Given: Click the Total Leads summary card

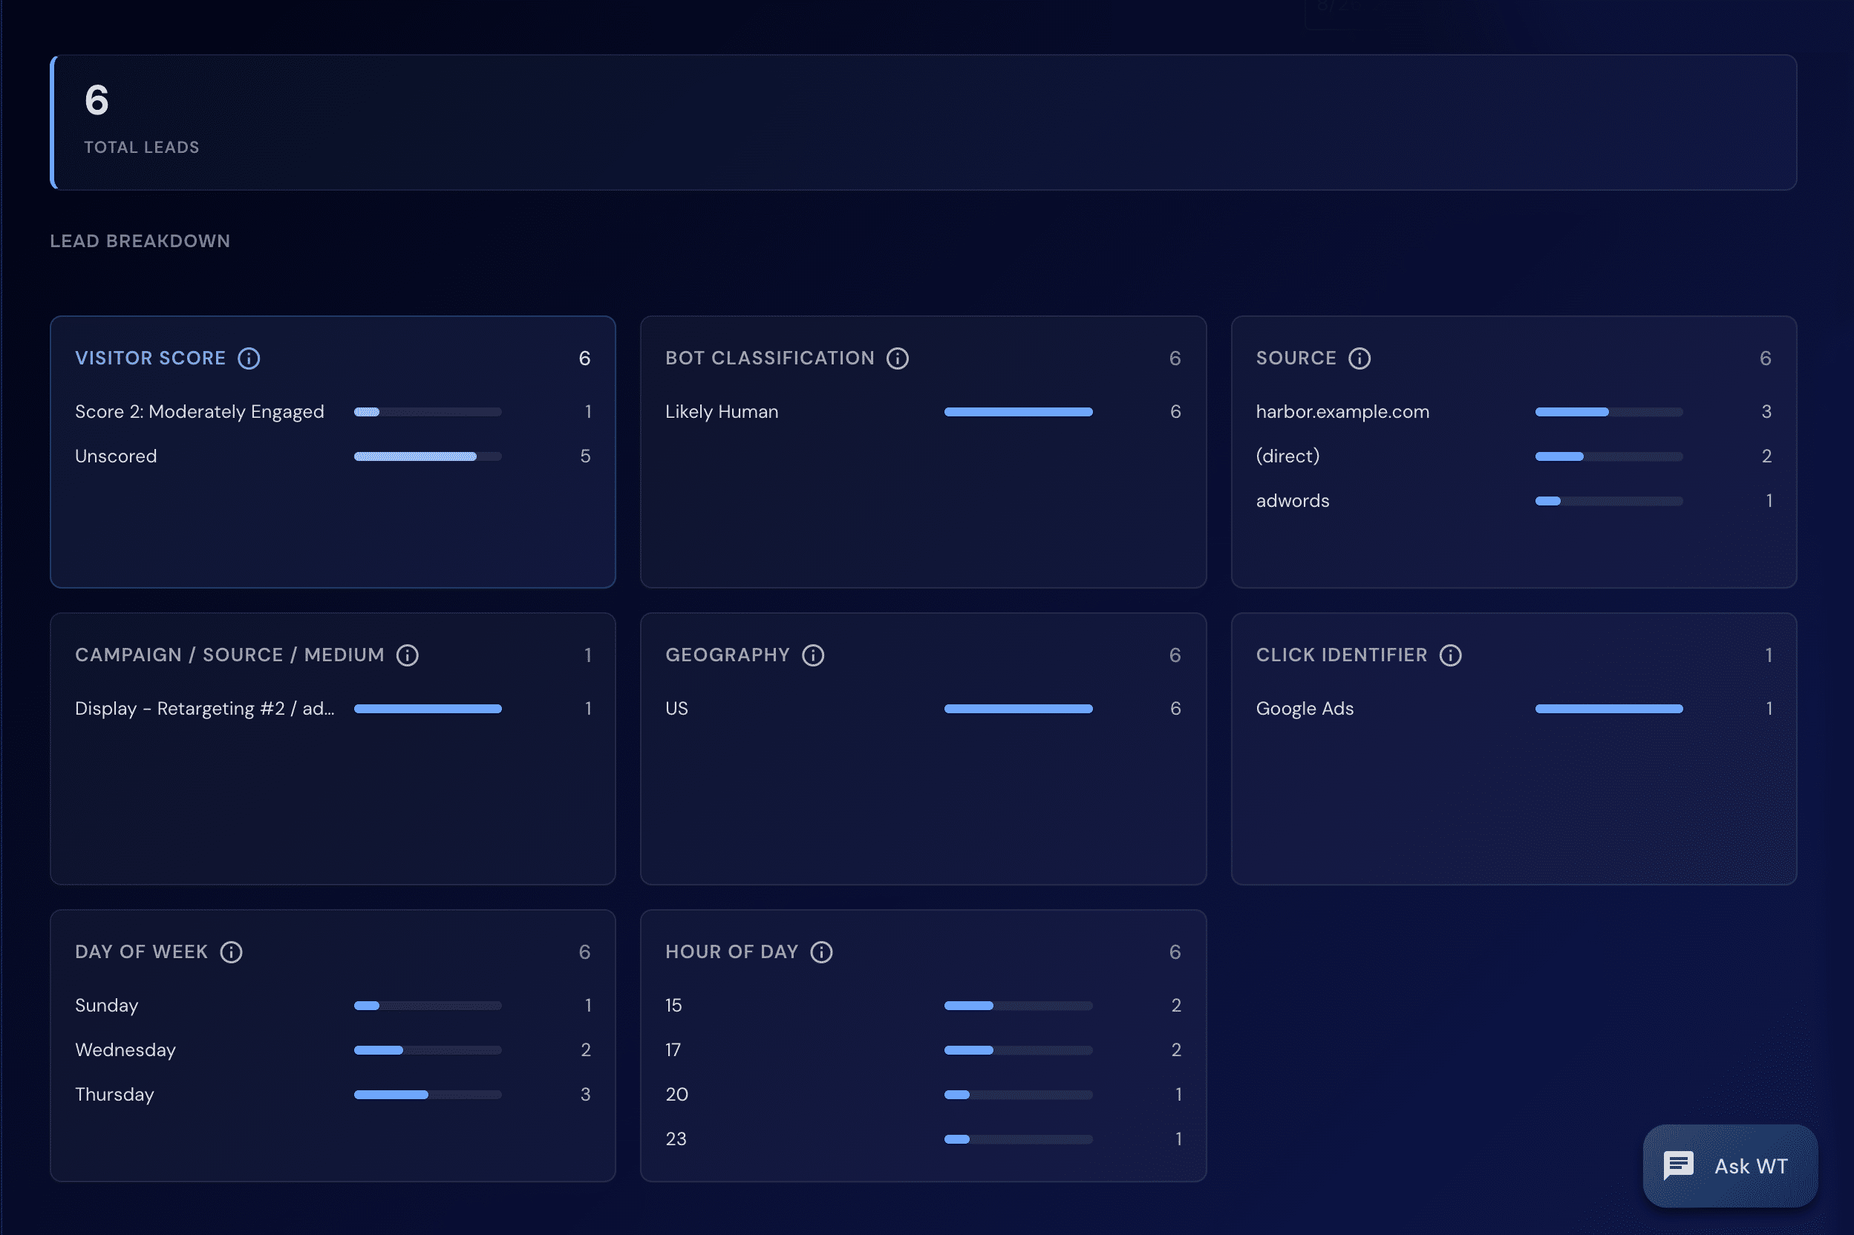Looking at the screenshot, I should pyautogui.click(x=923, y=122).
